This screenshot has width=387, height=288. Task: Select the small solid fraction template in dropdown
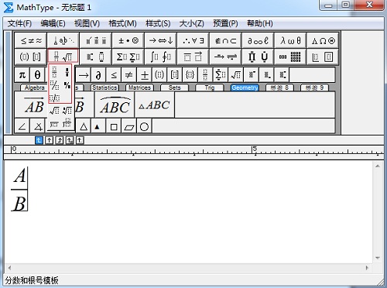(x=67, y=72)
